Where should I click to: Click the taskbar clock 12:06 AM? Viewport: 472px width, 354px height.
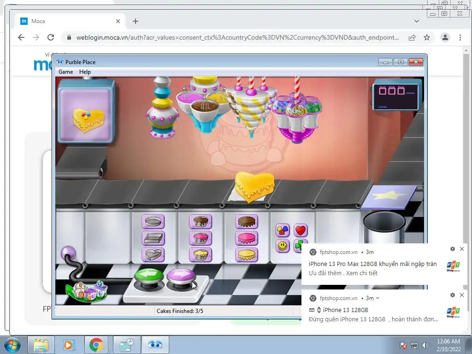tap(448, 342)
